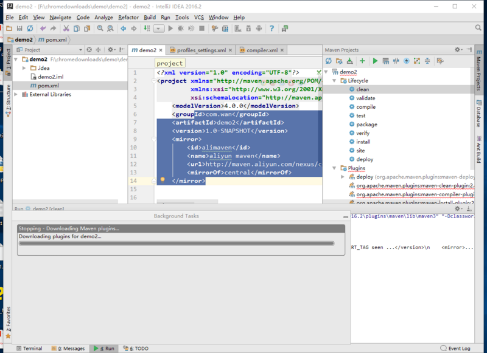Click the Back navigation arrow

(x=124, y=29)
